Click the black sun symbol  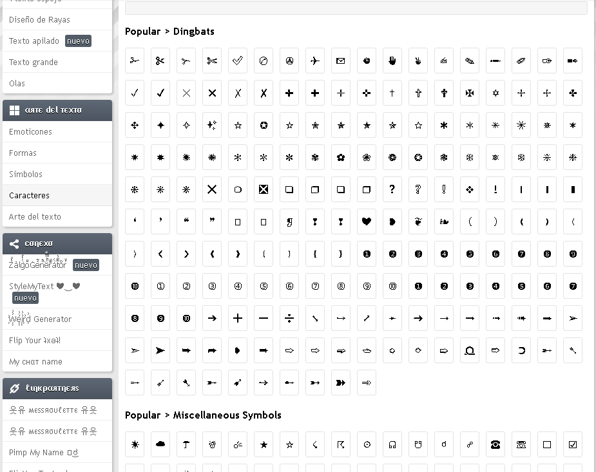coord(135,444)
